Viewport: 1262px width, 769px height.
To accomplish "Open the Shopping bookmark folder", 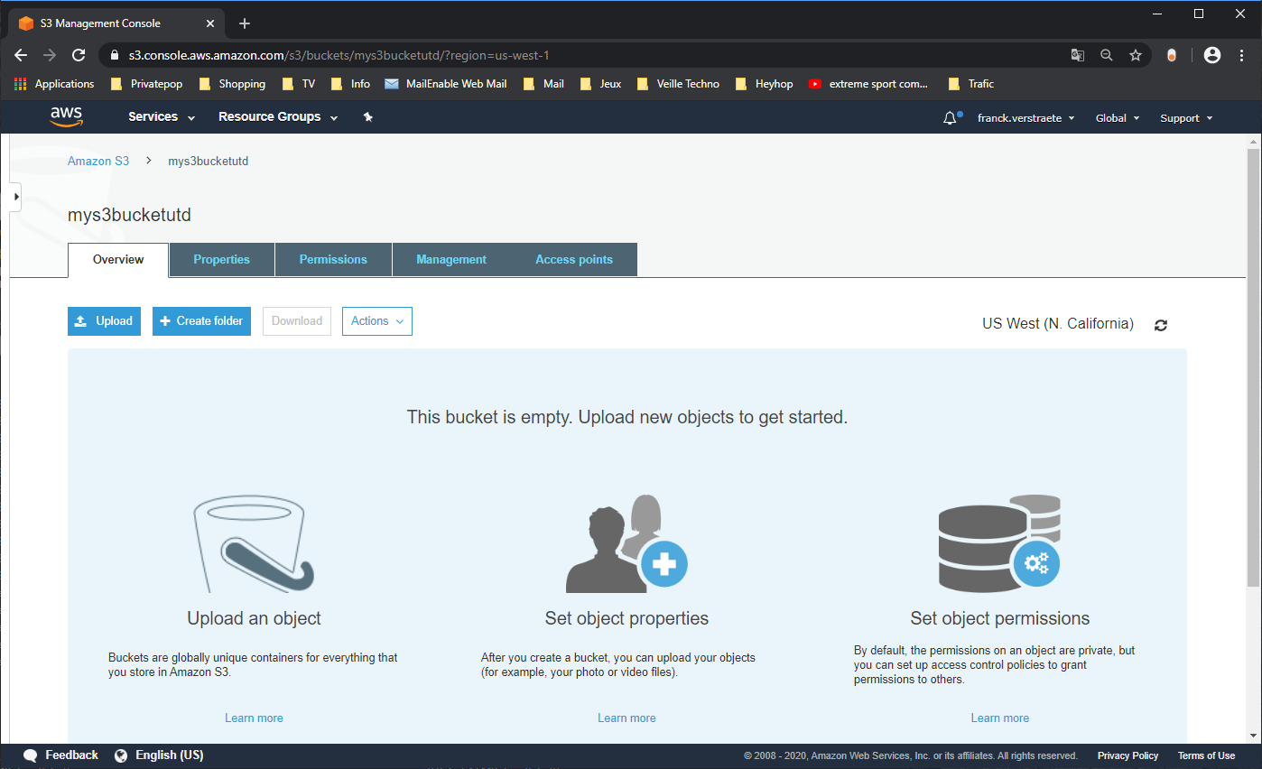I will [231, 84].
